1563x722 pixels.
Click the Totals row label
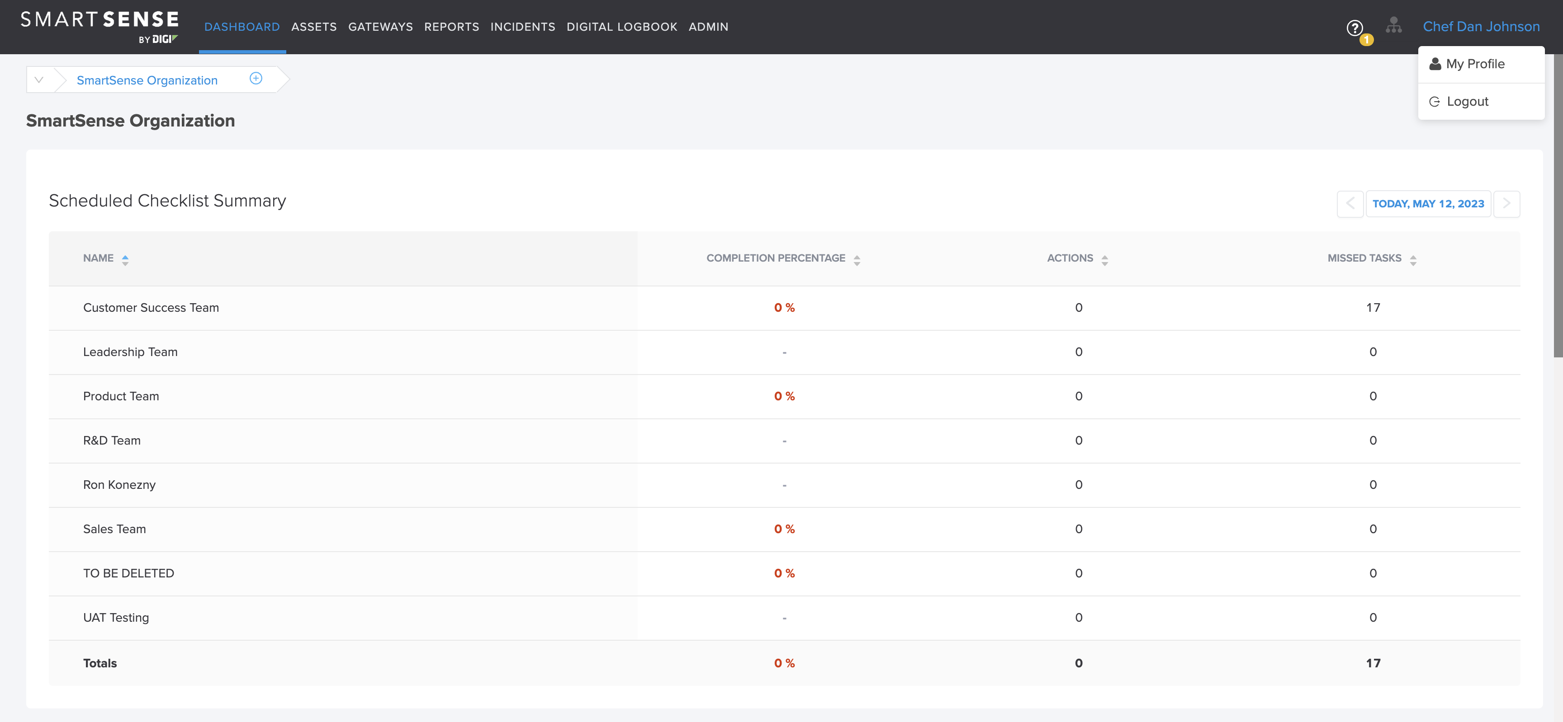[x=99, y=663]
